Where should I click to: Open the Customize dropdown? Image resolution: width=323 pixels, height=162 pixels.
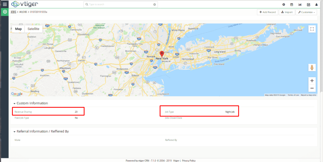pyautogui.click(x=306, y=12)
